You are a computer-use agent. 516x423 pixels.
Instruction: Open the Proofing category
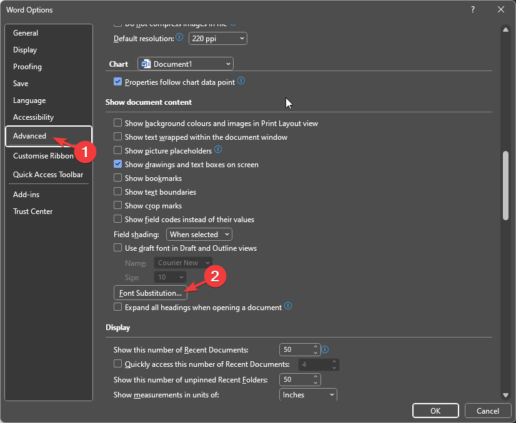point(49,67)
